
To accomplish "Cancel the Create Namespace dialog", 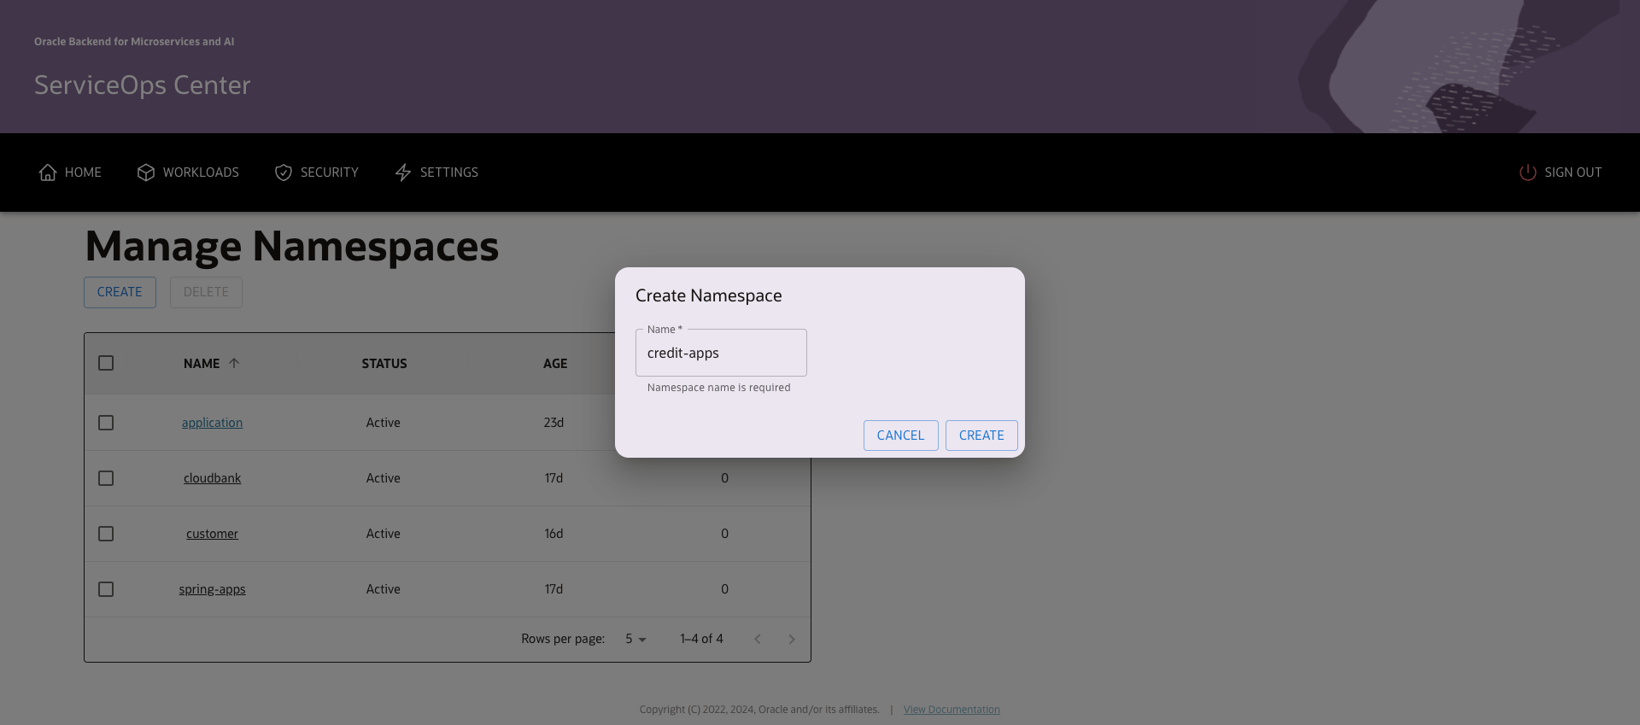I will point(900,436).
